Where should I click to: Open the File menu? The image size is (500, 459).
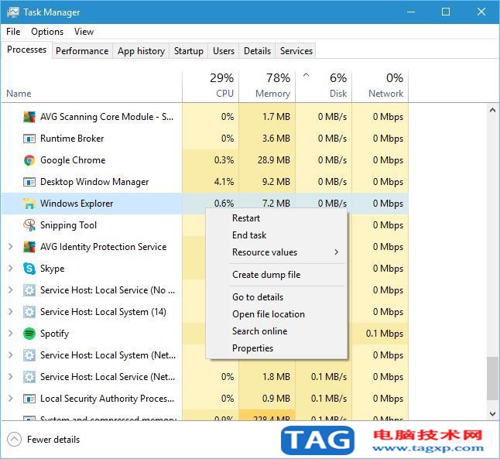[x=13, y=32]
